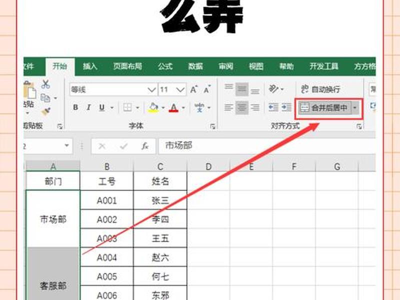Click cell with name 张三
Viewport: 400px width, 300px height.
tap(160, 200)
